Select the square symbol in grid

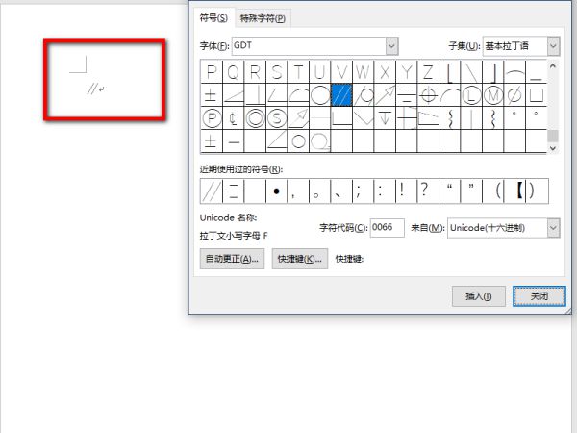point(537,95)
